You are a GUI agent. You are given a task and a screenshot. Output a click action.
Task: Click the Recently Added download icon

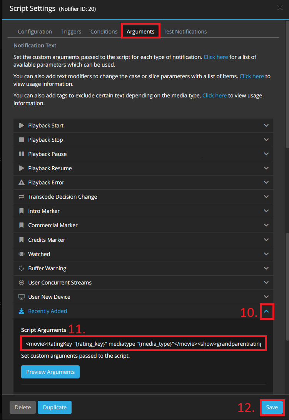click(x=22, y=311)
